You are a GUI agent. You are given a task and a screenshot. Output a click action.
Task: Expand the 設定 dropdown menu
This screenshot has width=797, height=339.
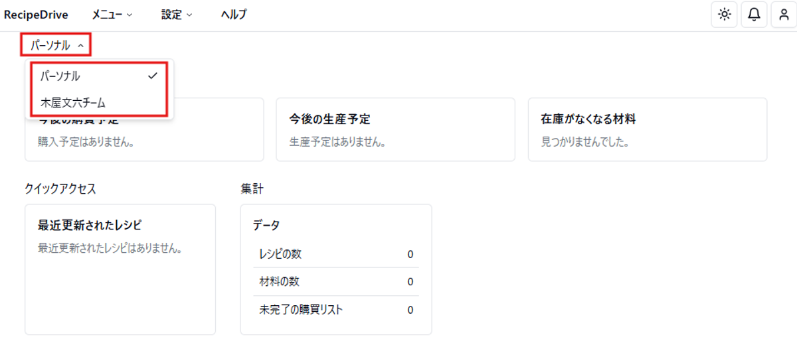pos(177,15)
